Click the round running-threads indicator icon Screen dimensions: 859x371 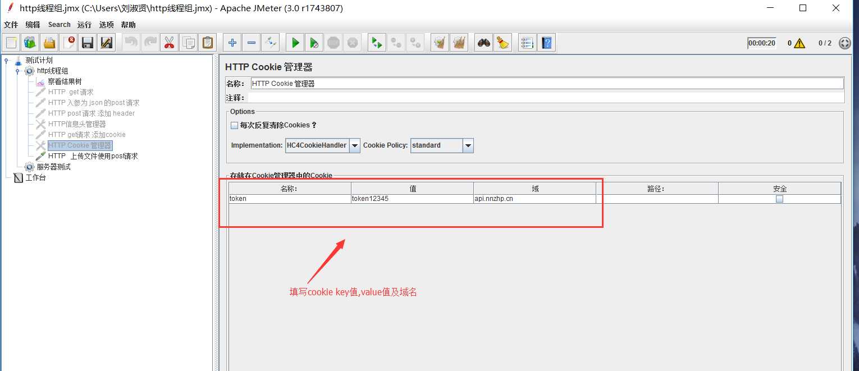[x=844, y=43]
